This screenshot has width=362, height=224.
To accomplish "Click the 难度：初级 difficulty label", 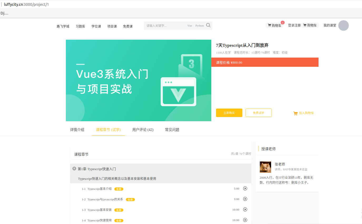I will (280, 53).
